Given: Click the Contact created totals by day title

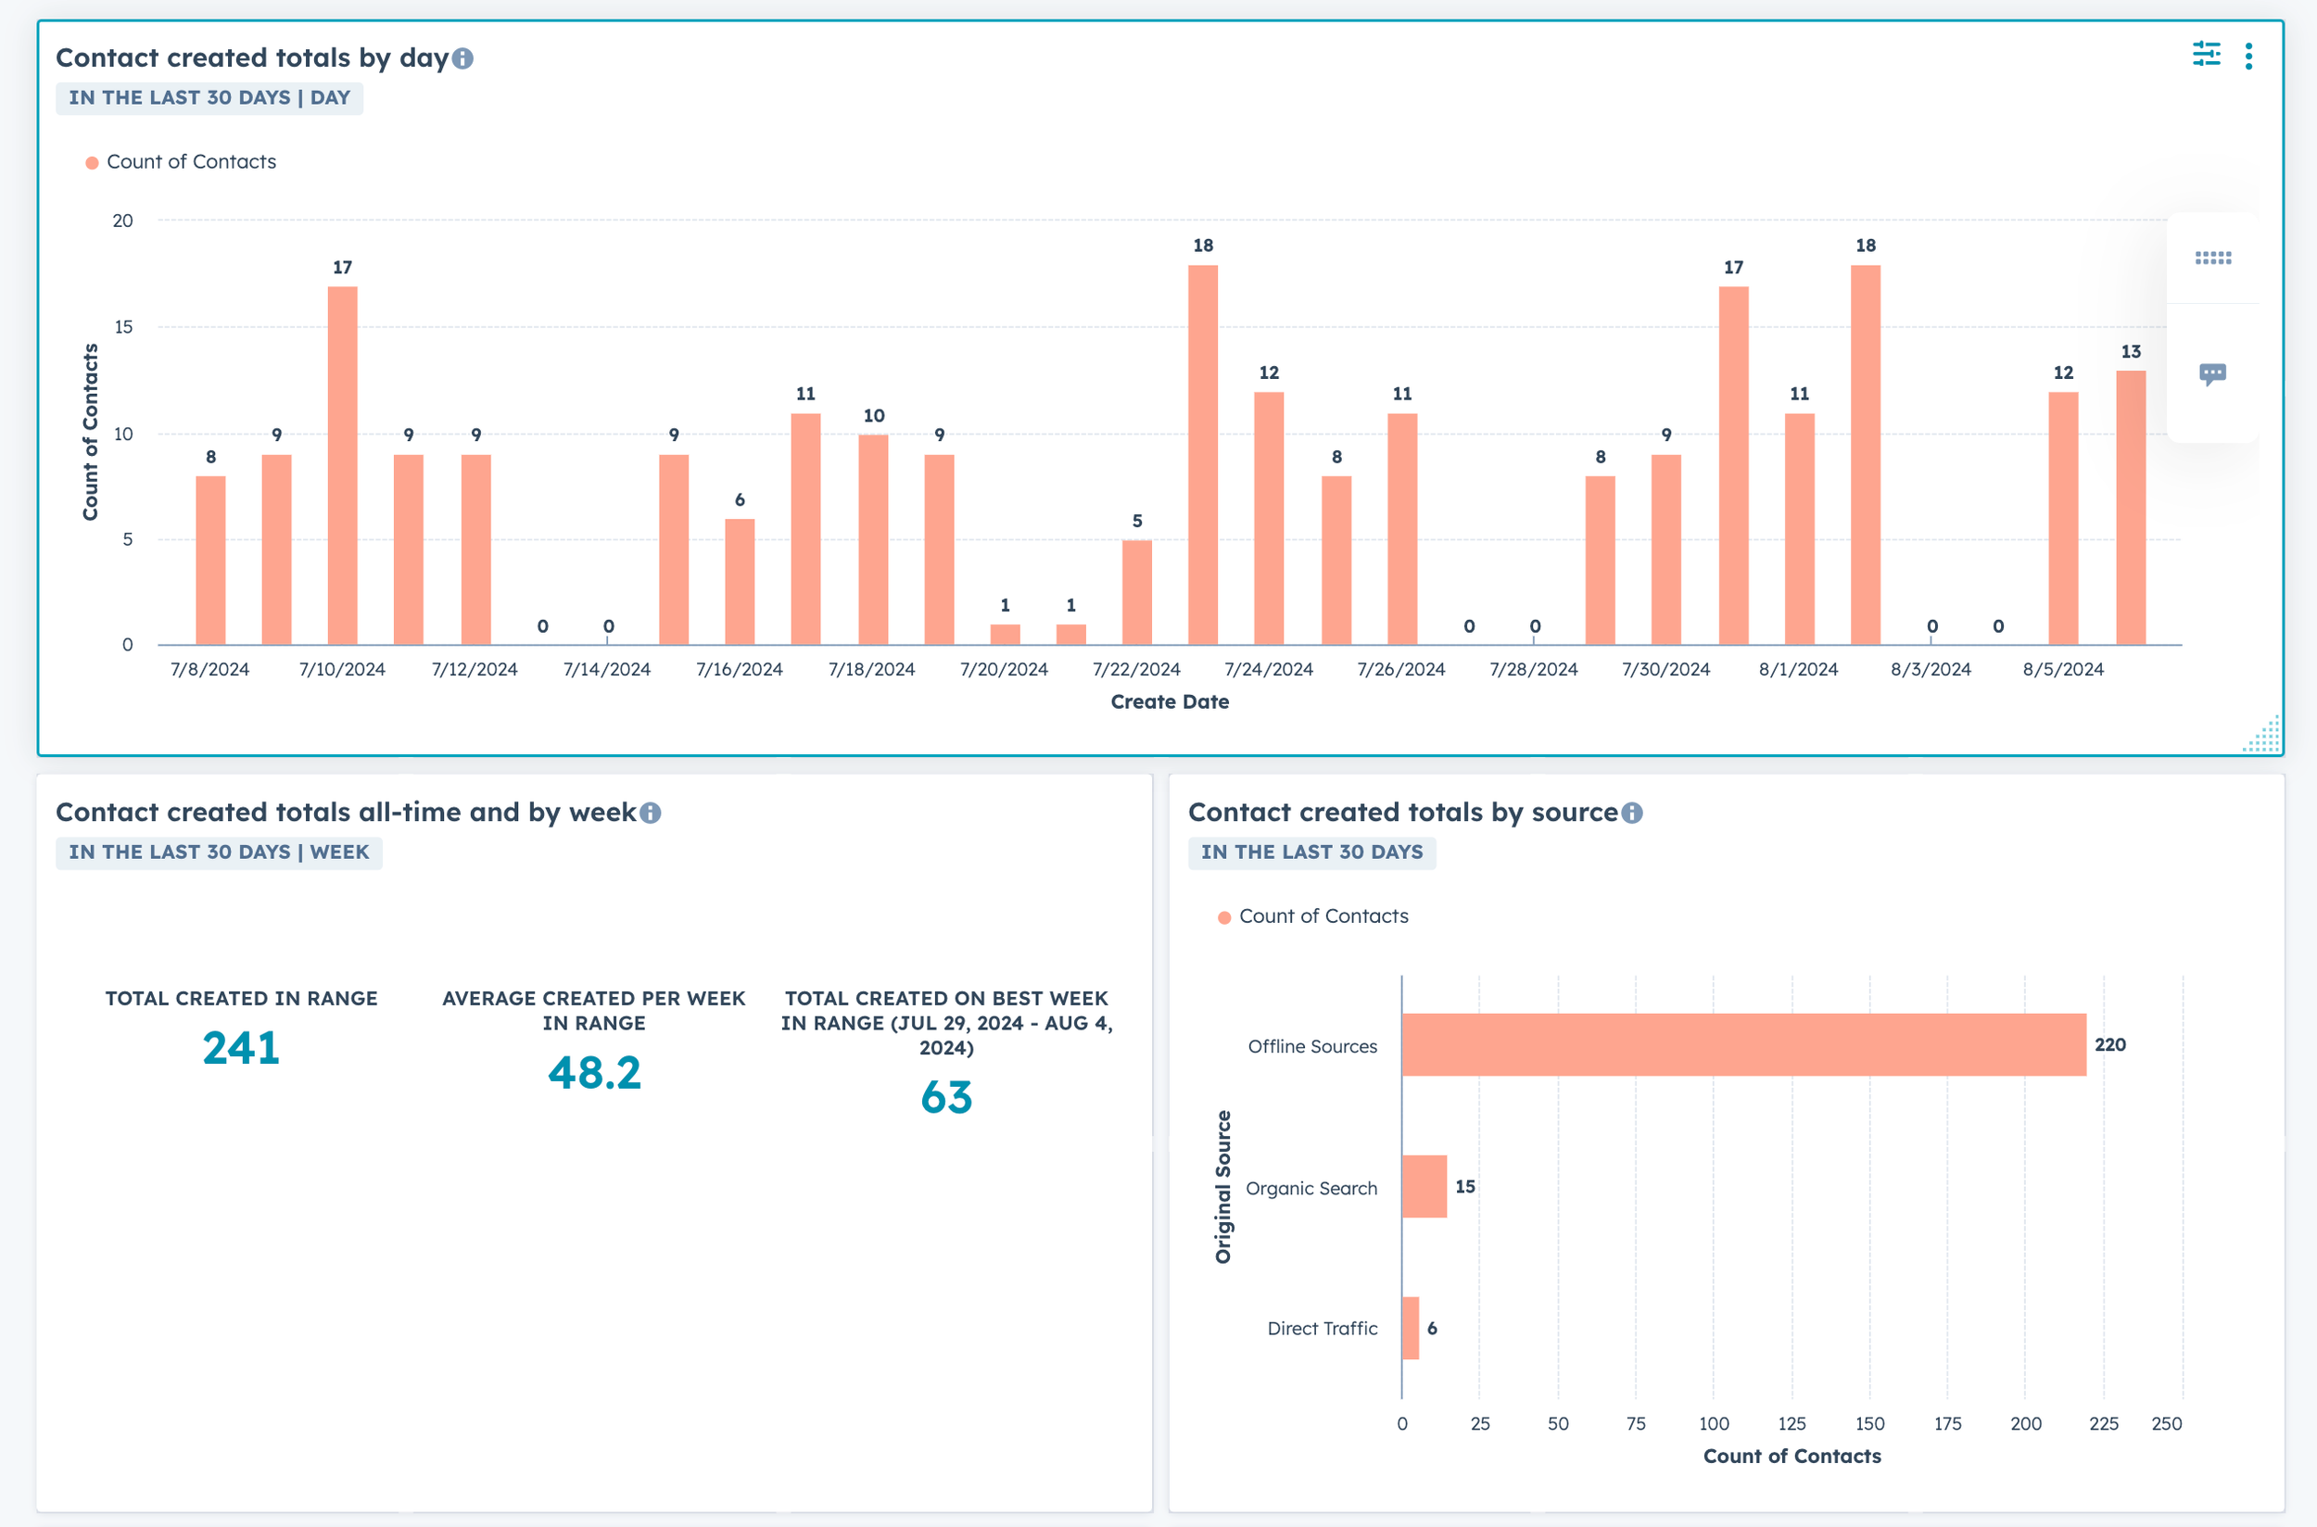Looking at the screenshot, I should tap(251, 58).
